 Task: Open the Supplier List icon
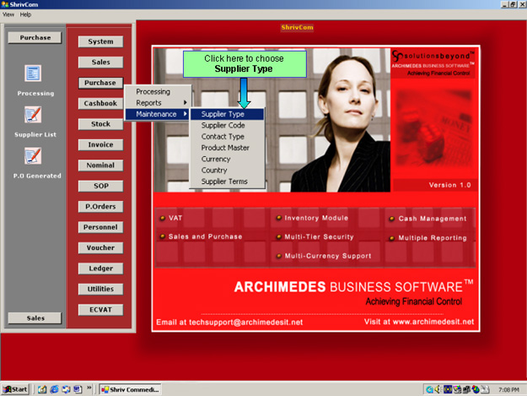33,114
